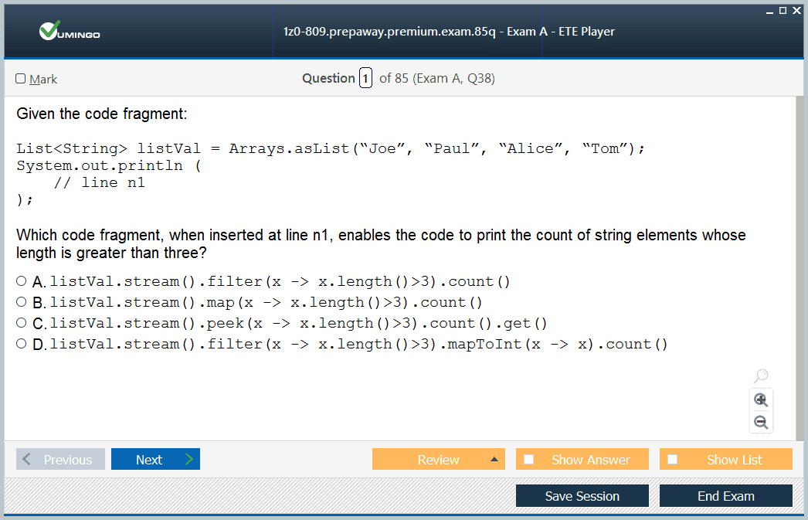The height and width of the screenshot is (520, 808).
Task: Toggle the Mark question checkbox
Action: point(21,79)
